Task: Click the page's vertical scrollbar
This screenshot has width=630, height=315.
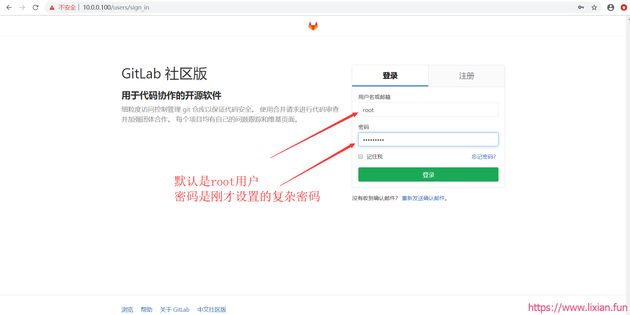Action: click(x=628, y=165)
